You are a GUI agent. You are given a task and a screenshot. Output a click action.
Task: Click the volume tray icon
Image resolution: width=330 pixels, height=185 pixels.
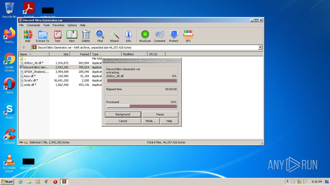coord(293,182)
